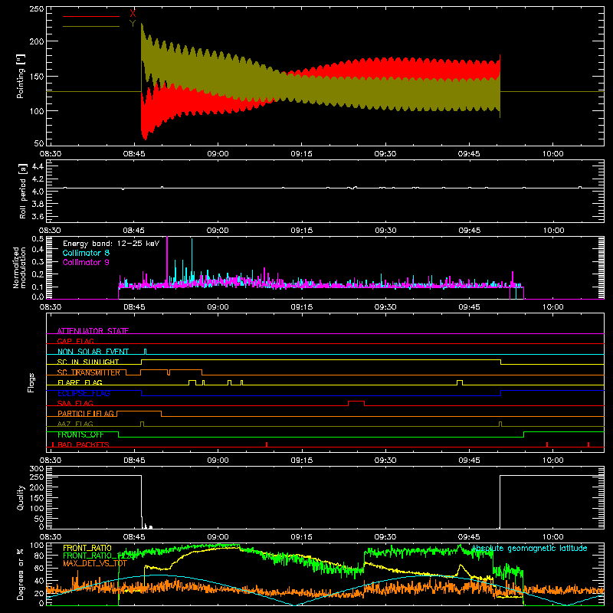
Task: Click the 09:00 tick label under Flags plot
Action: click(218, 461)
